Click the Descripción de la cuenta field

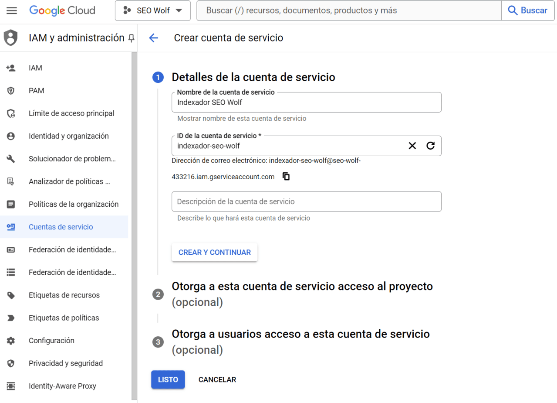306,201
